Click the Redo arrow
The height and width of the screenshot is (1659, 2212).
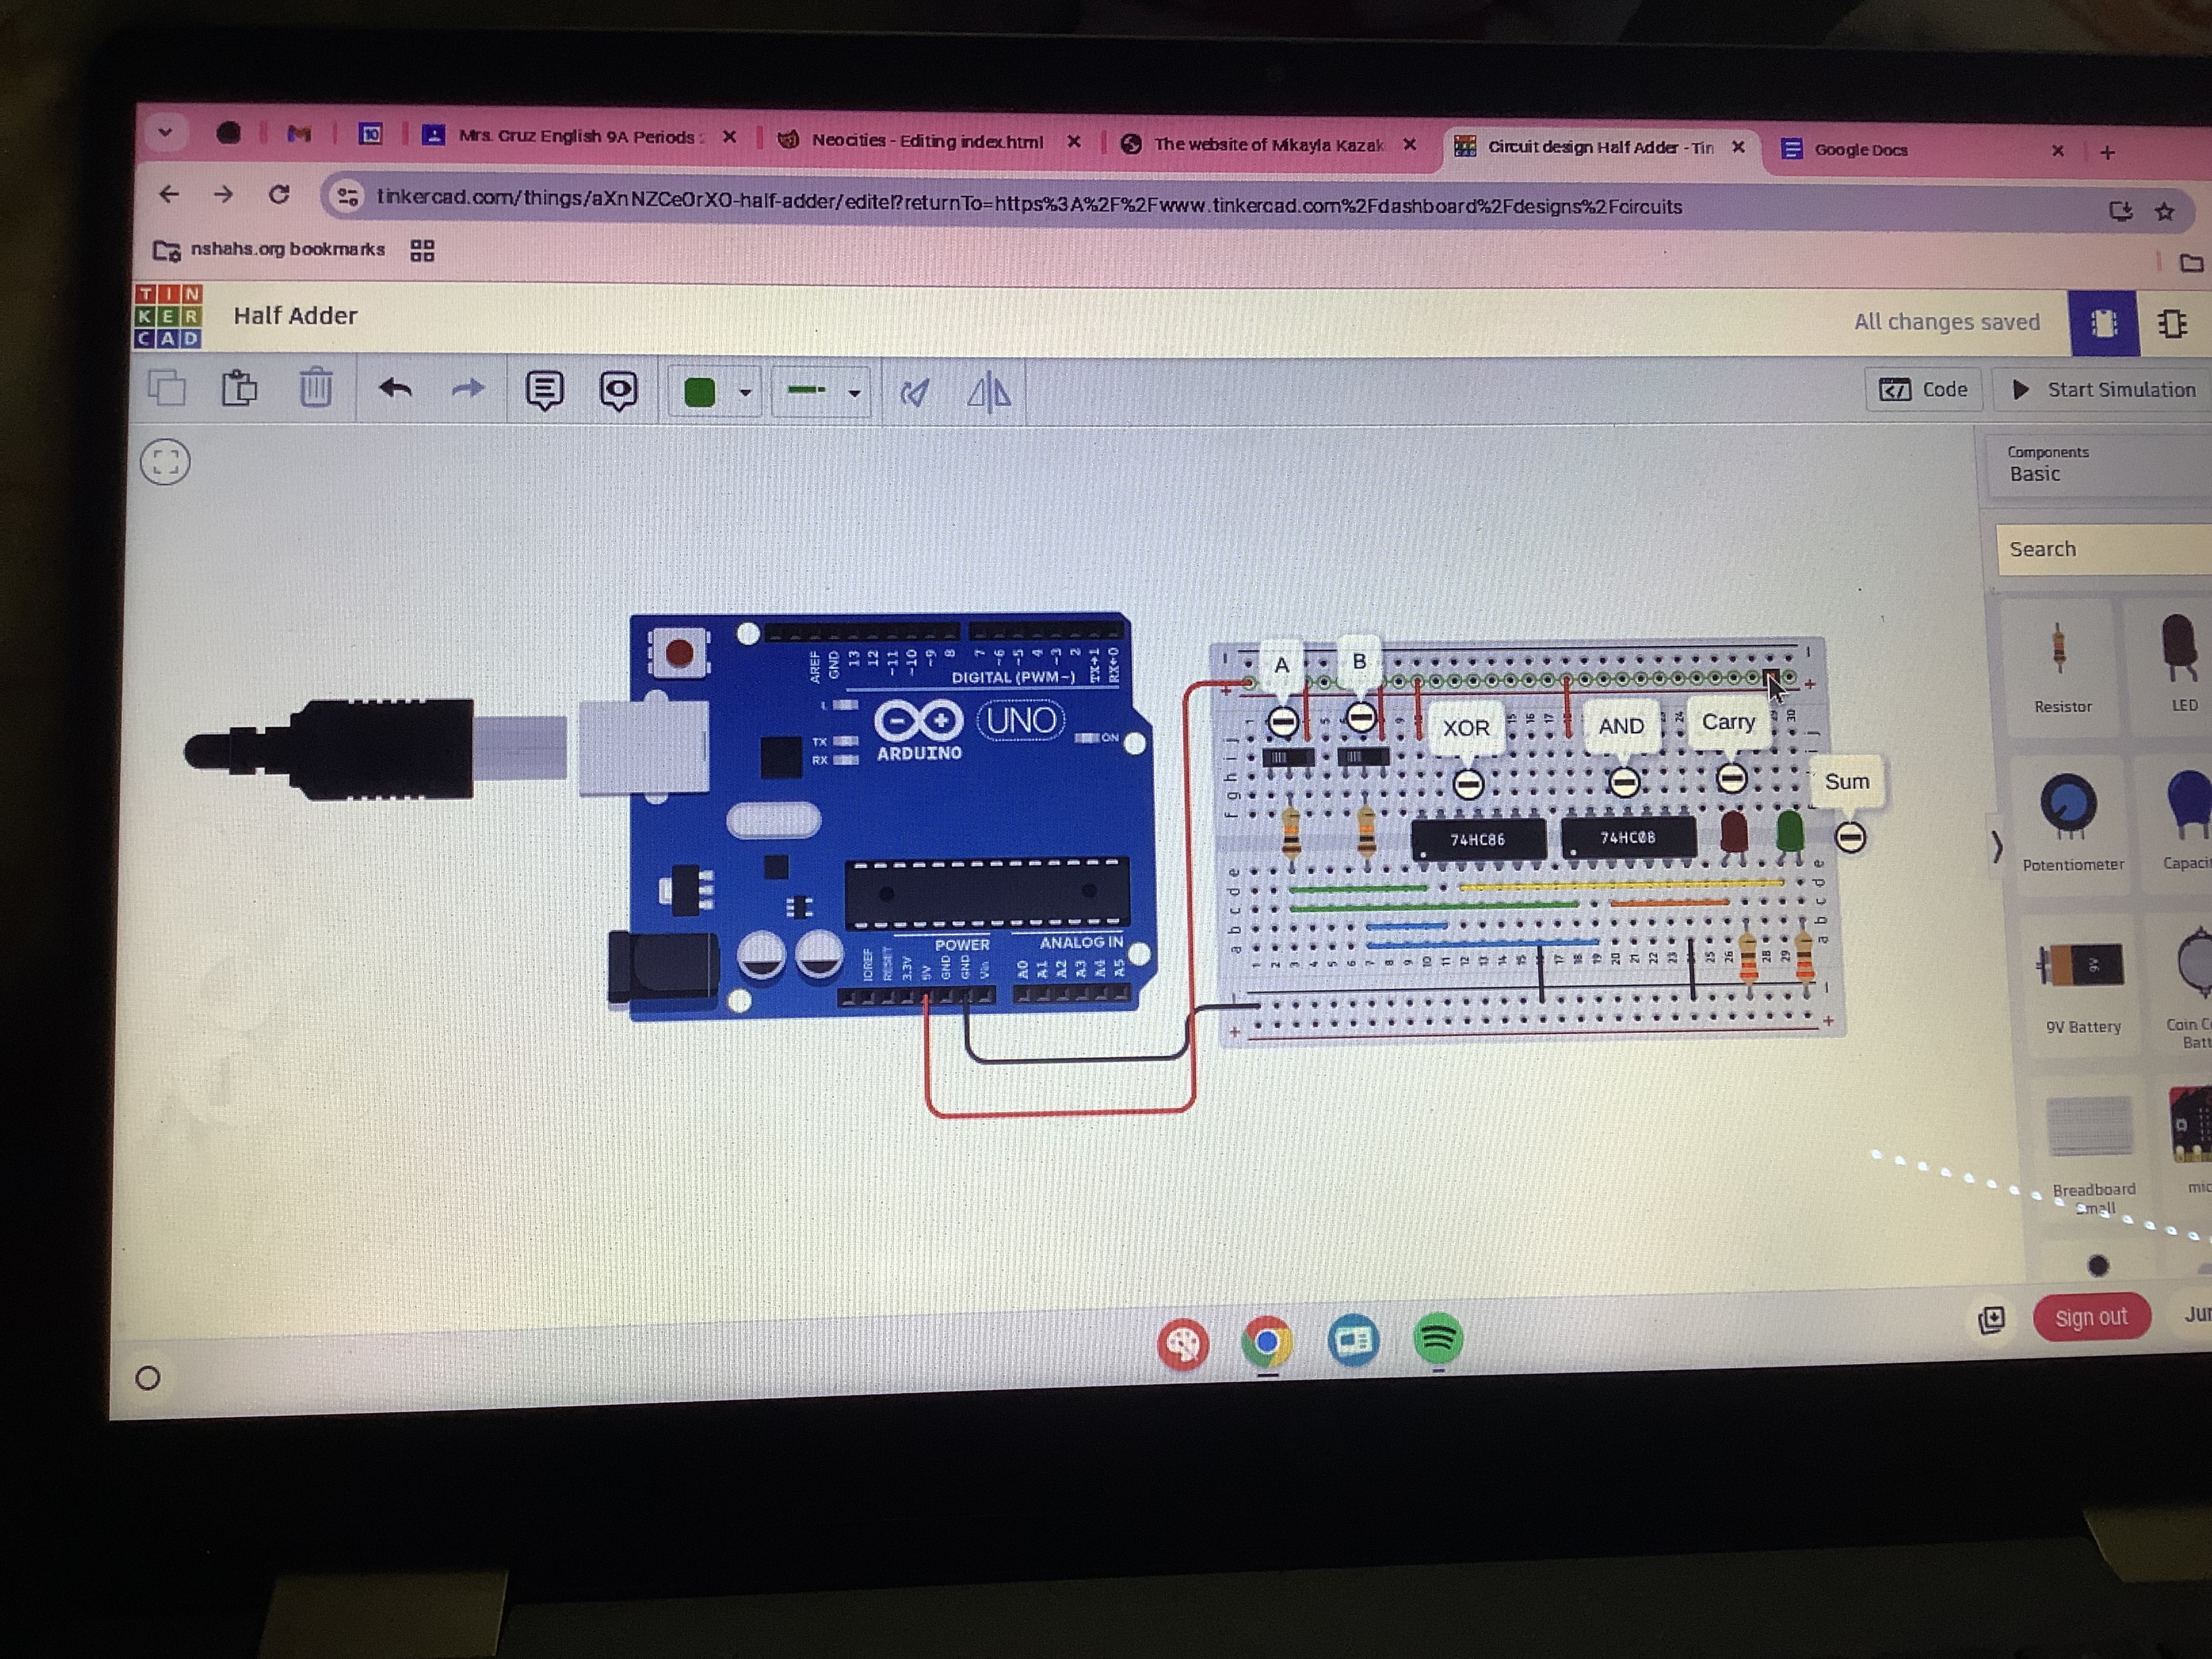(467, 388)
